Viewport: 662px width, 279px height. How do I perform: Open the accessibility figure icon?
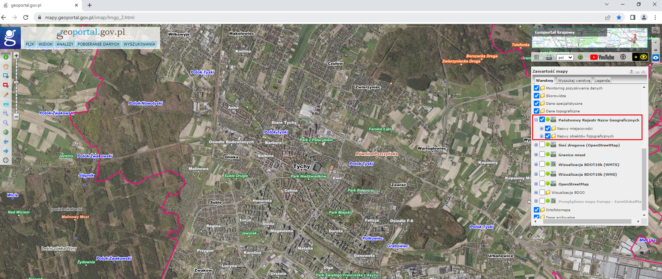click(x=623, y=57)
